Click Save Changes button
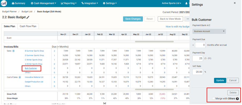 [x=133, y=19]
